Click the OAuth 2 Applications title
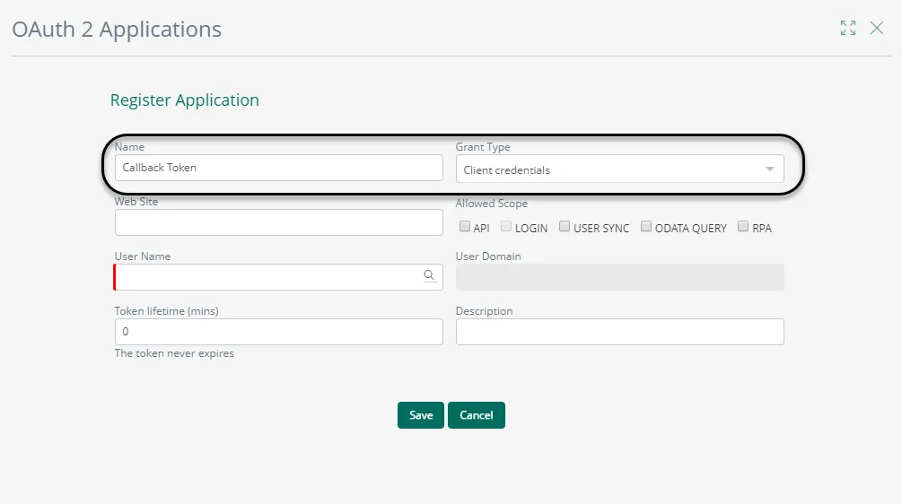 (x=117, y=30)
